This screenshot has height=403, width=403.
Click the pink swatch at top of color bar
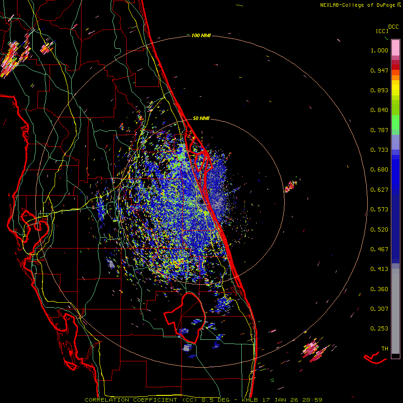point(395,47)
